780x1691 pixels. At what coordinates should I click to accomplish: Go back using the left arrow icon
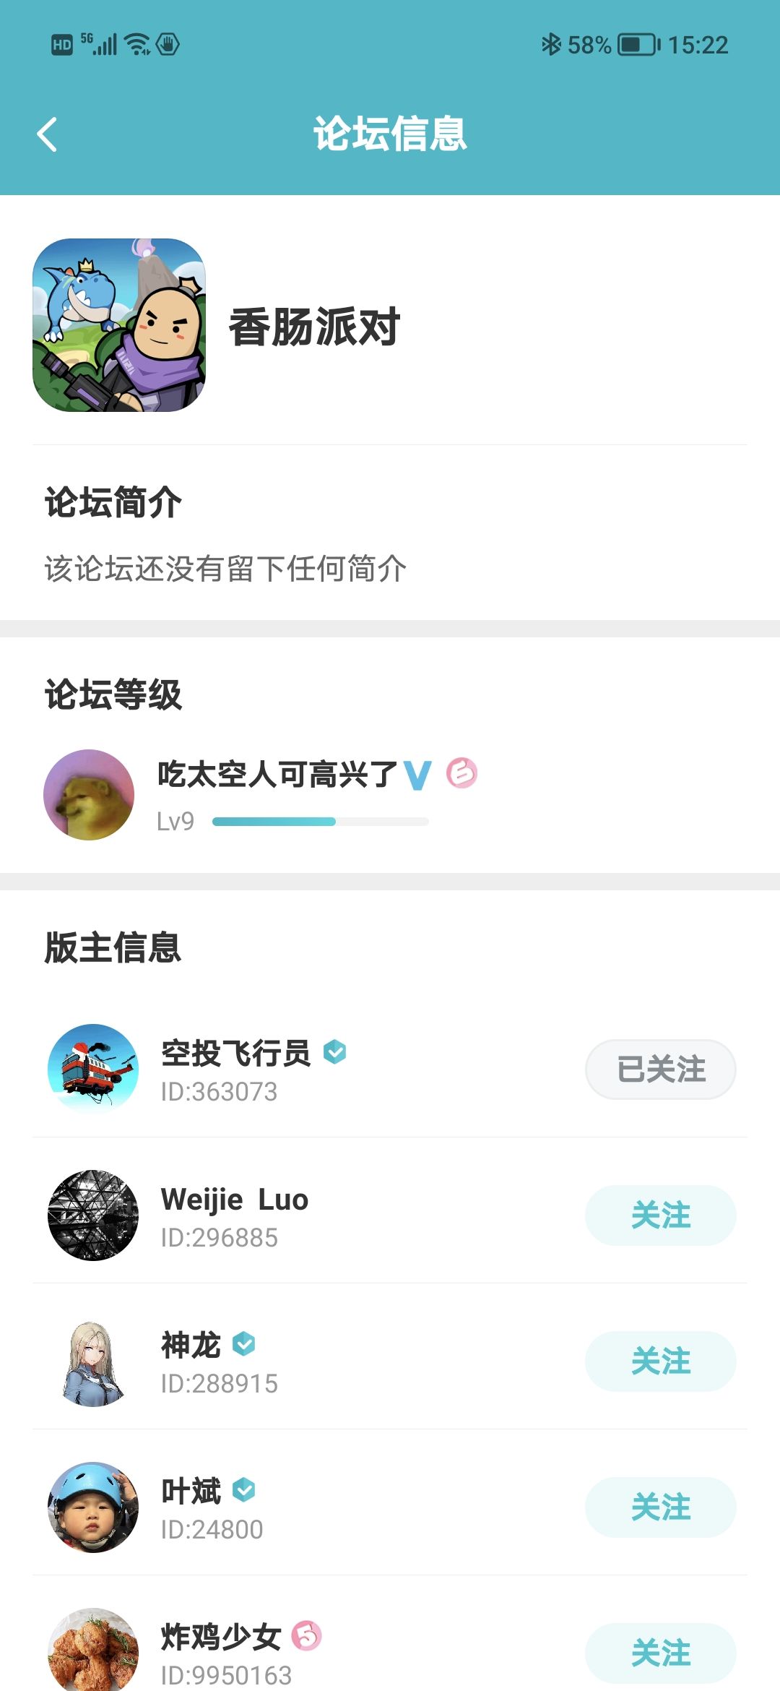[47, 134]
